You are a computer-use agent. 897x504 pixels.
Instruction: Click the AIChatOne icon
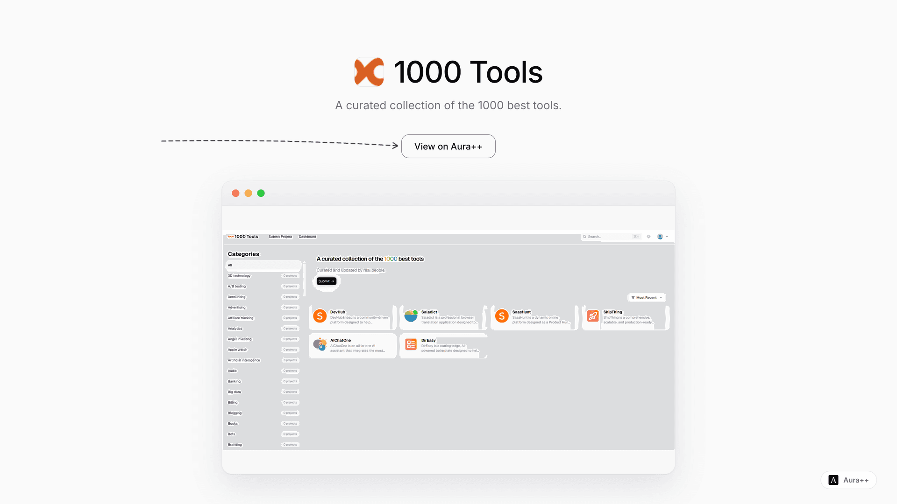[x=320, y=344]
